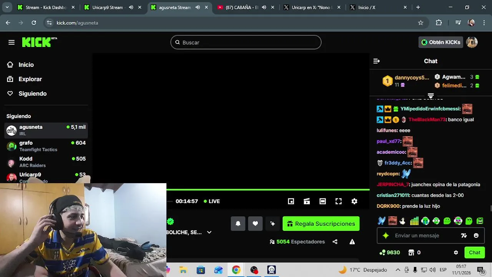Report stream with warning triangle icon
Viewport: 492px width, 277px height.
pos(352,242)
